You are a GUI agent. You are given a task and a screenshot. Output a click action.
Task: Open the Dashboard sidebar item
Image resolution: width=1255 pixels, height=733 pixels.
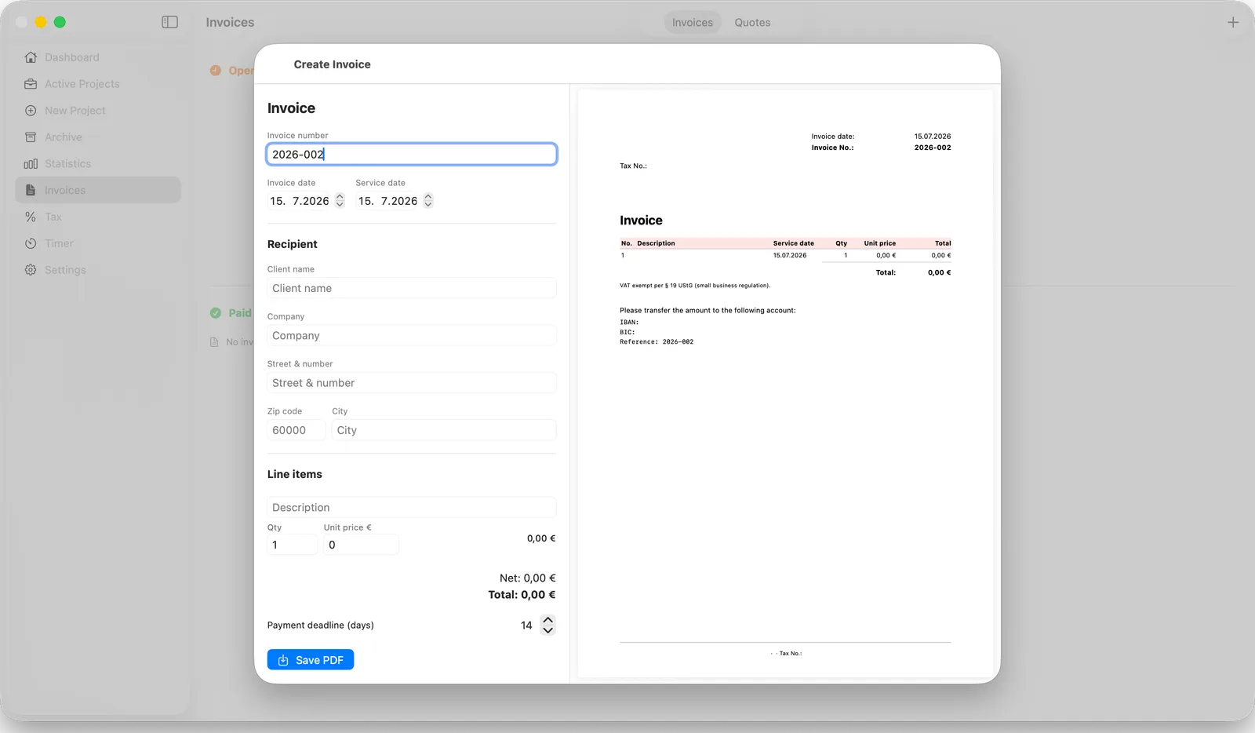98,57
